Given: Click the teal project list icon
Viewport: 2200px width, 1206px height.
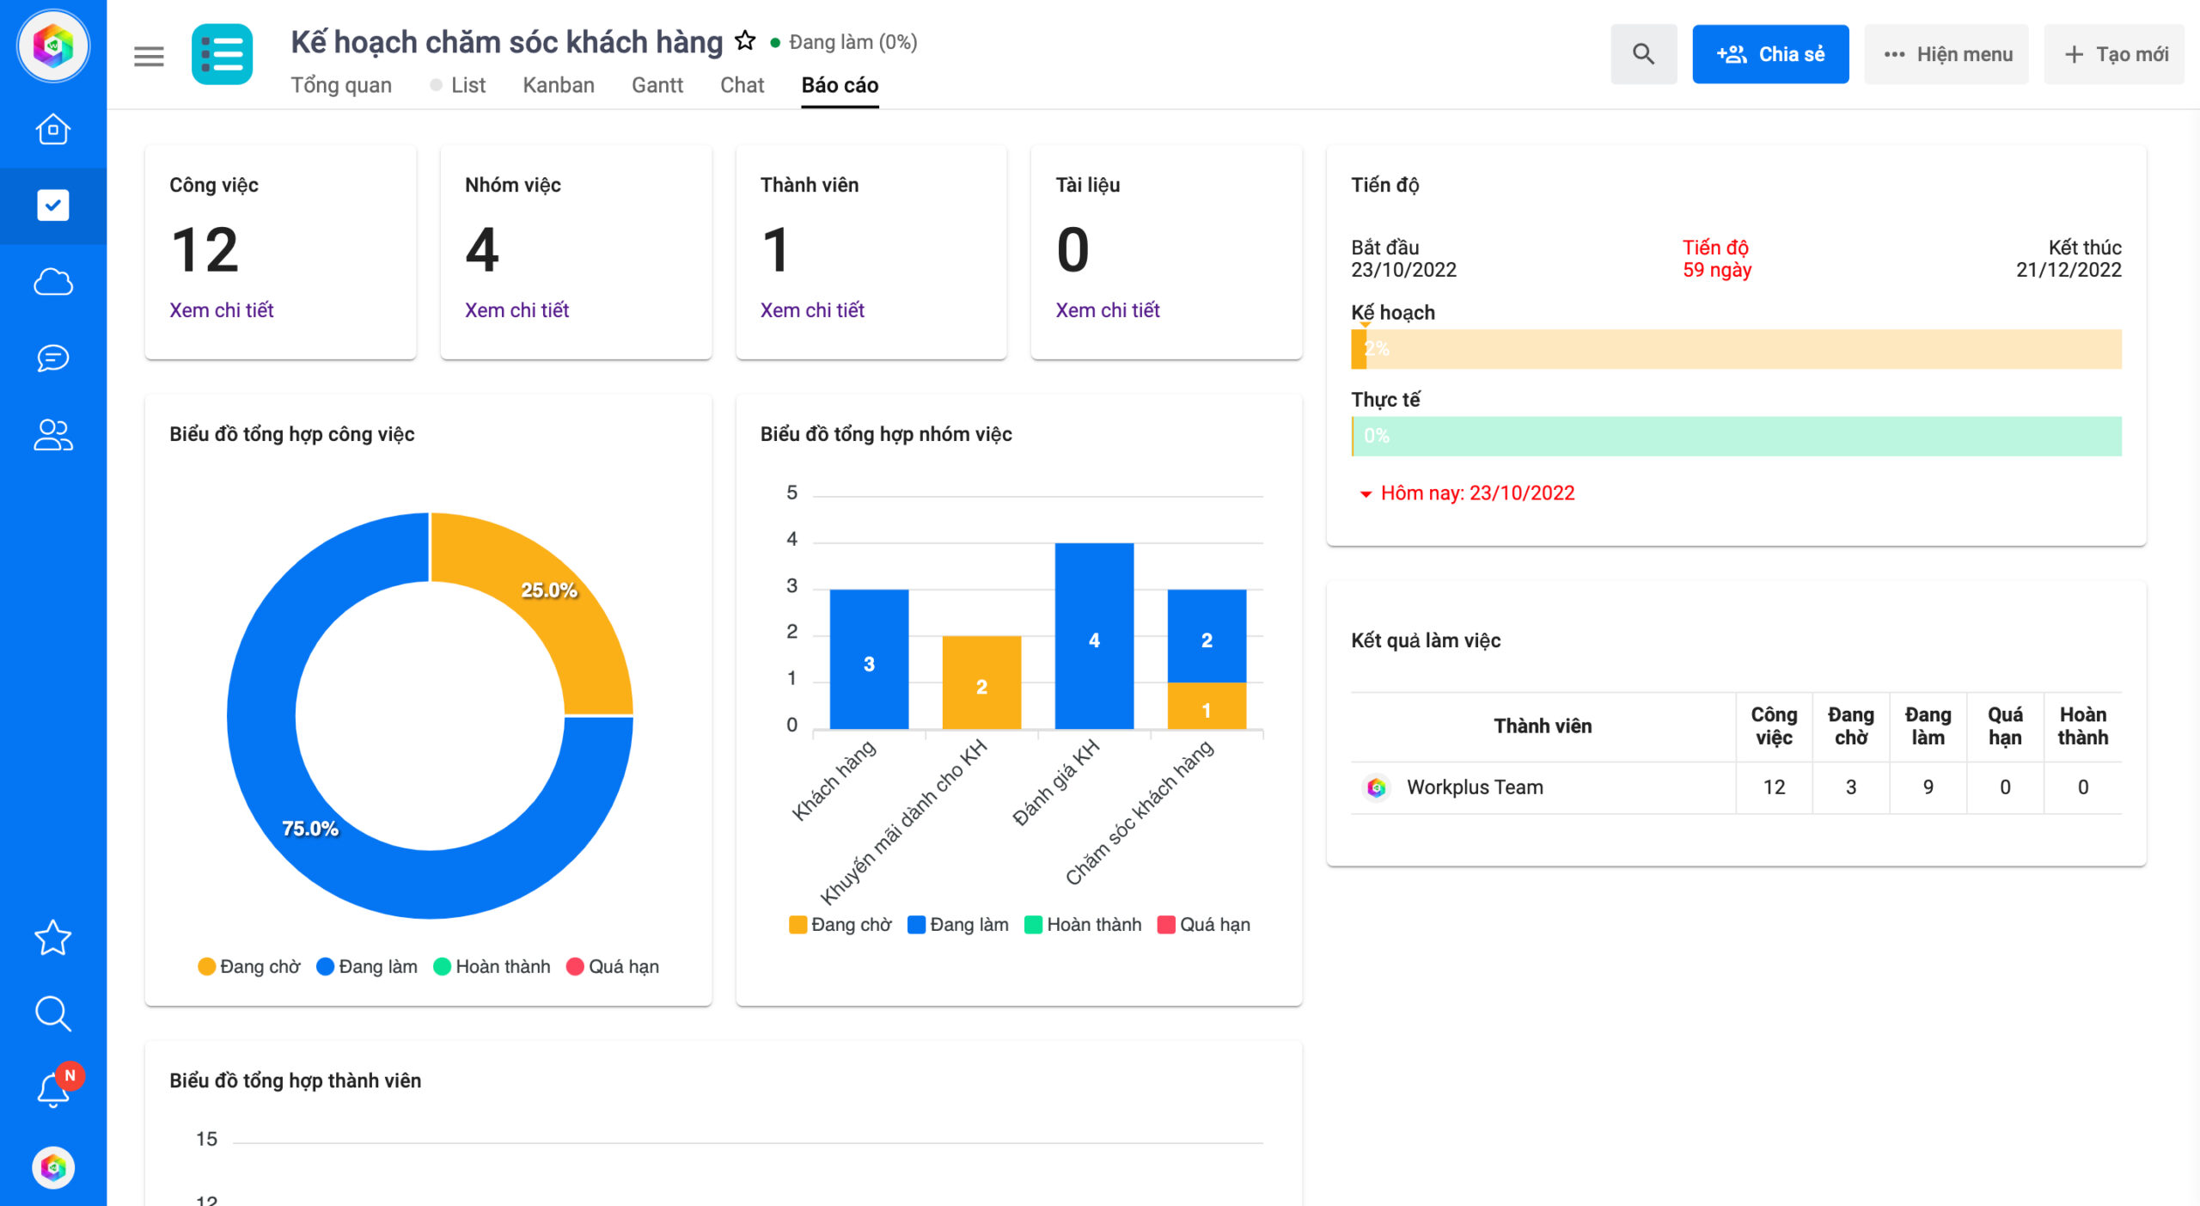Looking at the screenshot, I should 222,55.
